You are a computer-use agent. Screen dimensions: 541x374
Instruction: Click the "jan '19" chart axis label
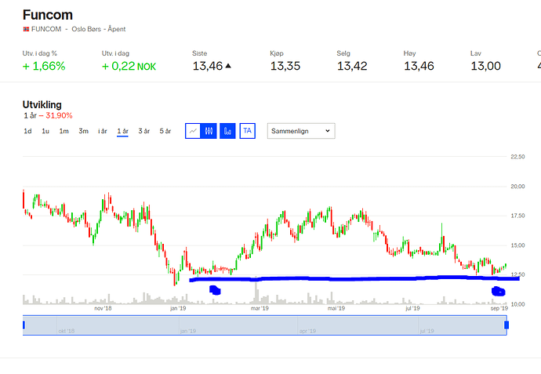point(178,308)
